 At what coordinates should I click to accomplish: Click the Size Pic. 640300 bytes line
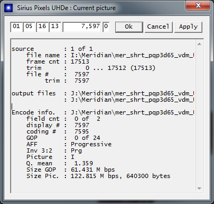click(x=98, y=176)
